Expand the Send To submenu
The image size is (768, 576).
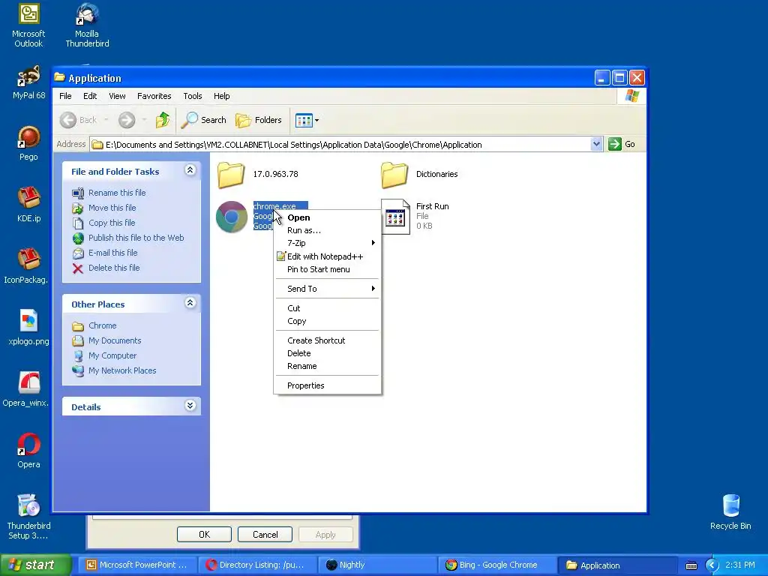point(327,289)
